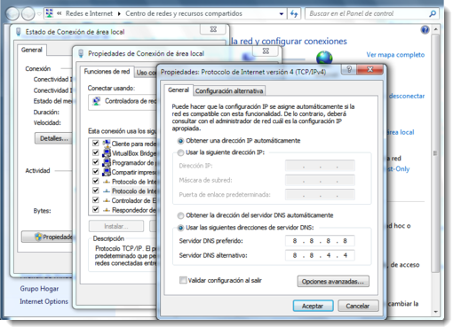Screen dimensions: 453x327
Task: Uncheck the Programador de paquetes checkbox
Action: point(95,162)
